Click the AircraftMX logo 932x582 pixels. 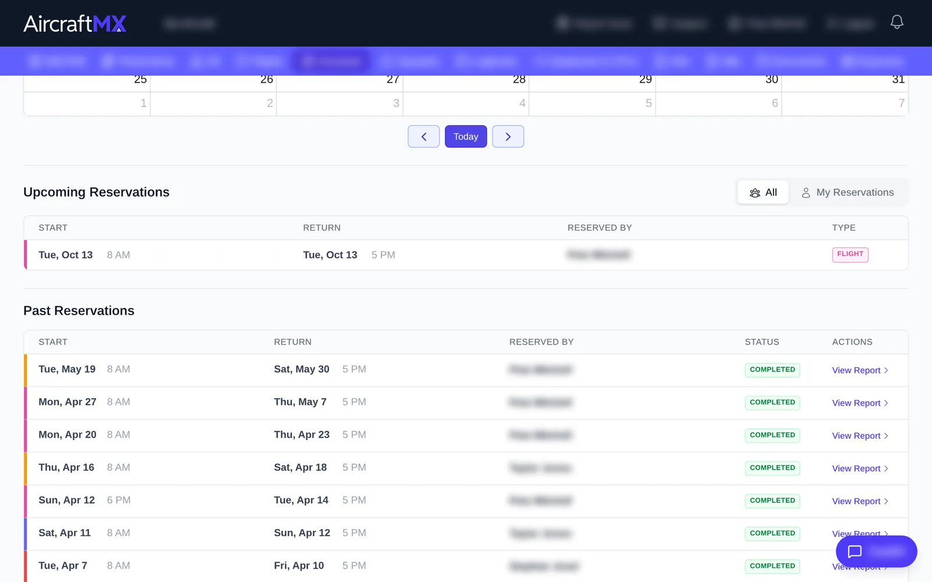pyautogui.click(x=75, y=23)
